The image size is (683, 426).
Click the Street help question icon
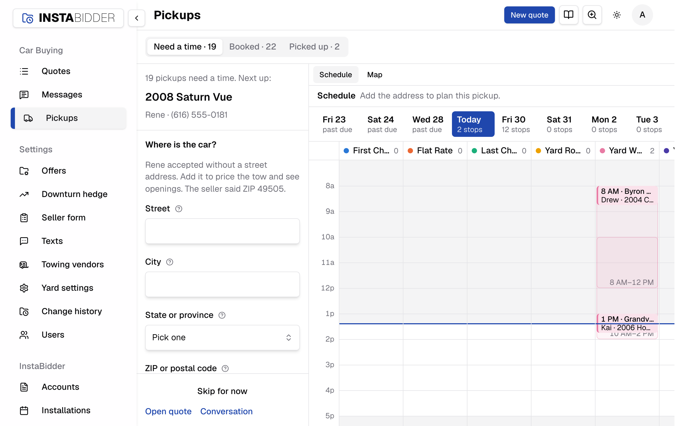pos(179,209)
